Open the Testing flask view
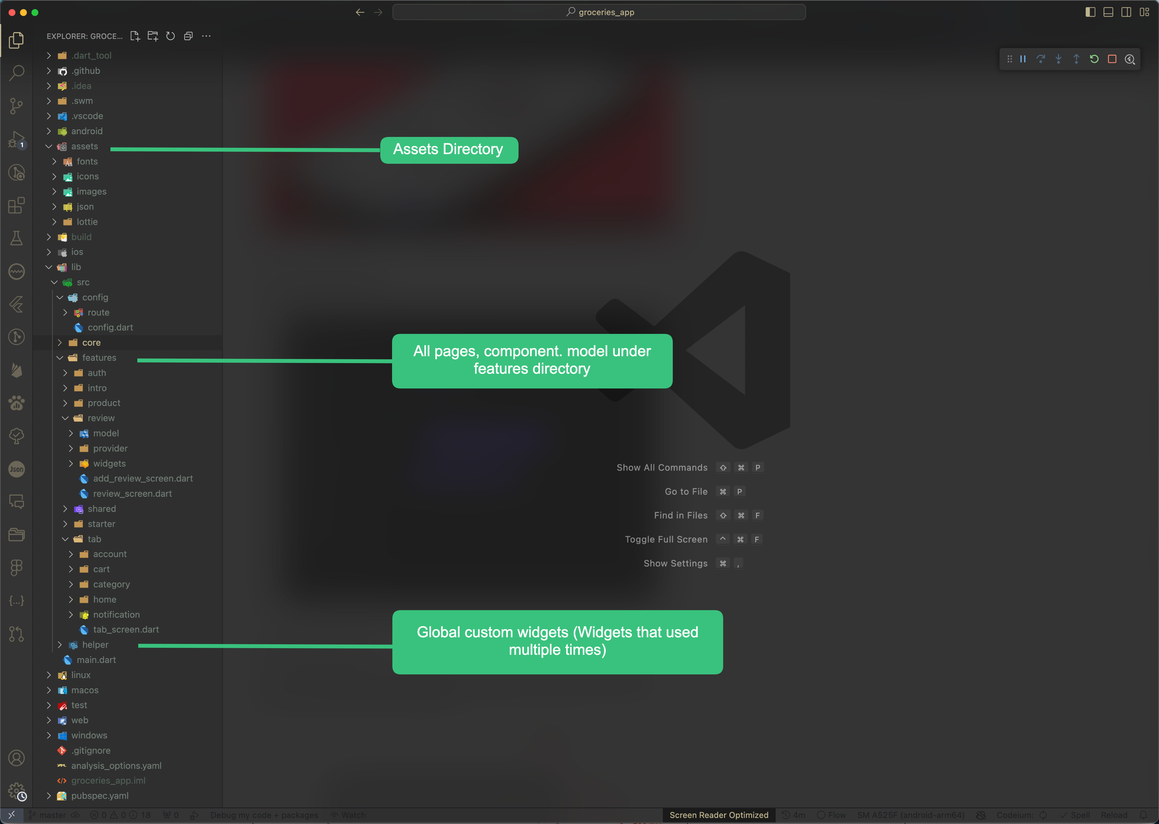Screen dimensions: 1159x824 tap(16, 238)
